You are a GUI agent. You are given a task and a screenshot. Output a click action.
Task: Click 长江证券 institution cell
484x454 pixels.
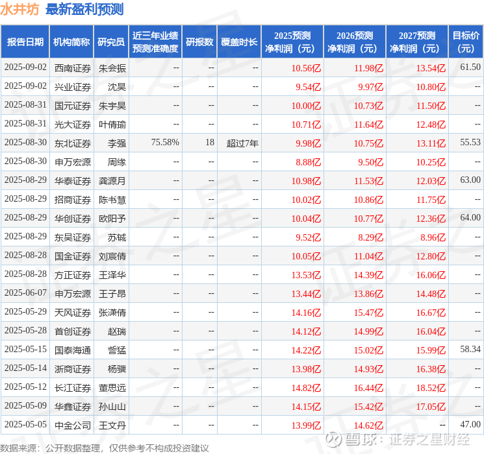73,388
